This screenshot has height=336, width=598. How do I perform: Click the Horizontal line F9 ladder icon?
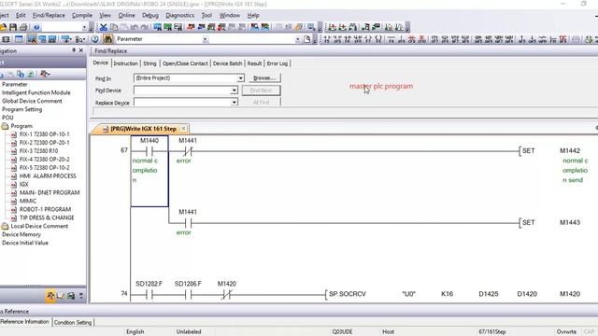tap(391, 39)
